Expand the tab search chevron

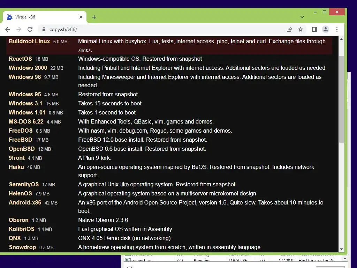pyautogui.click(x=302, y=17)
